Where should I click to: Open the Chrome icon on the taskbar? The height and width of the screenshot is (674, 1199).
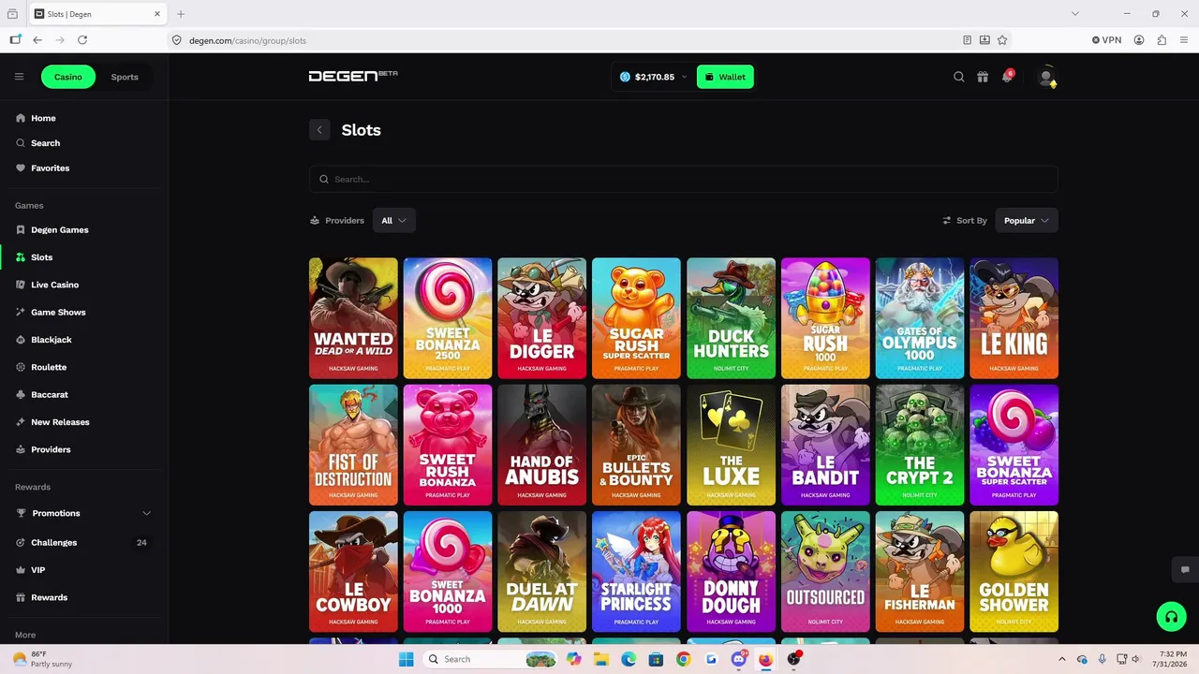point(684,659)
